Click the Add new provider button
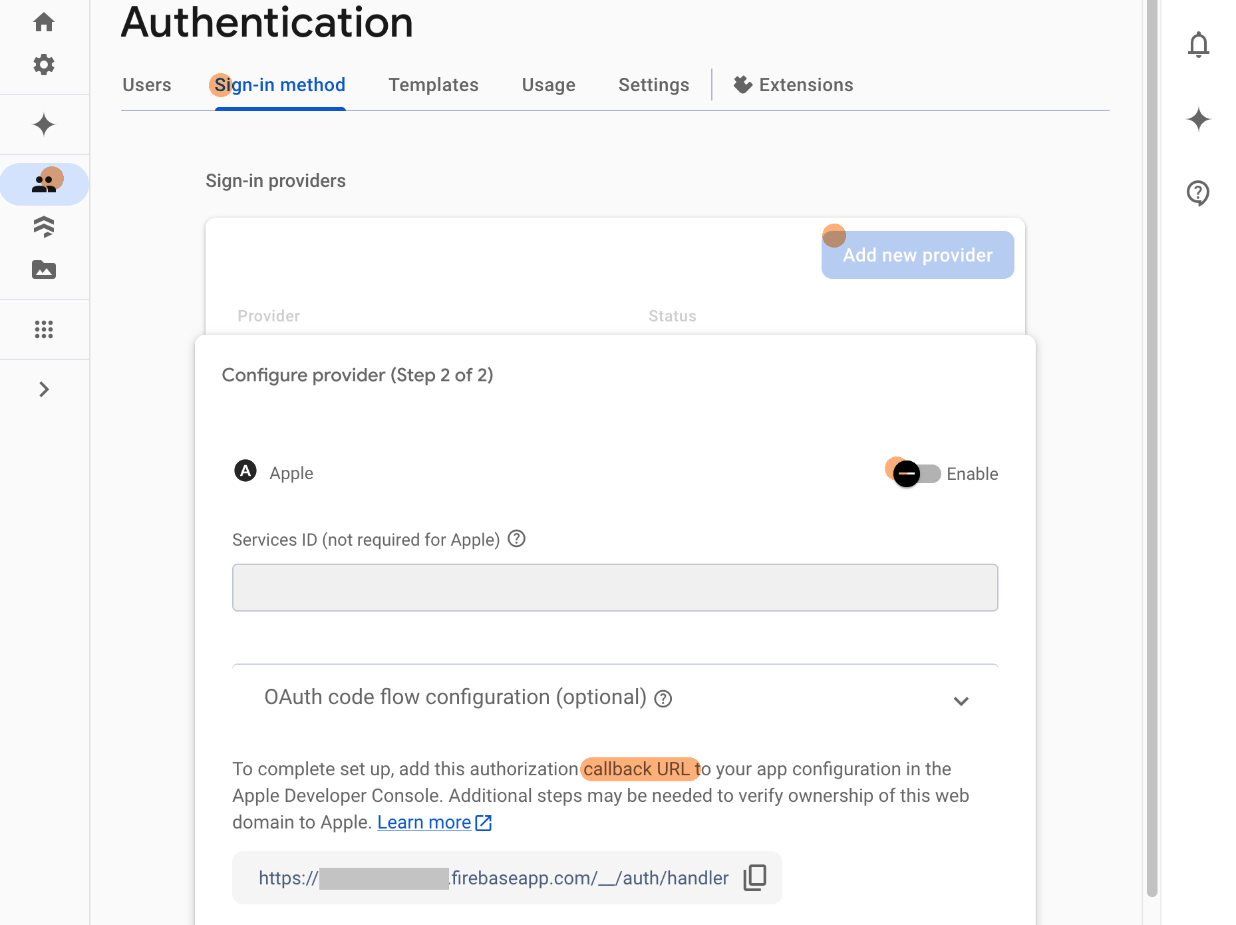1236x925 pixels. tap(917, 255)
